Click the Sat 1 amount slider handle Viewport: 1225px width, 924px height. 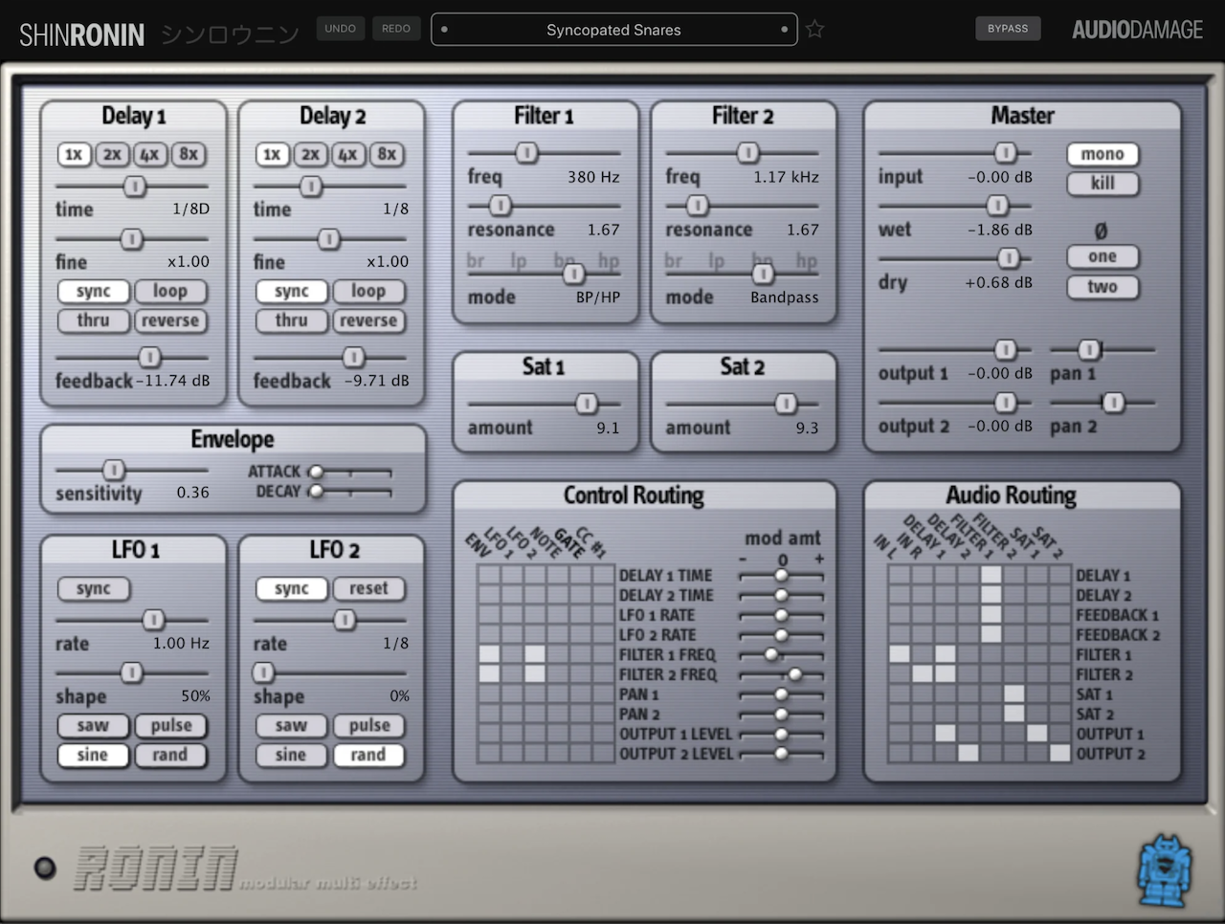coord(587,404)
